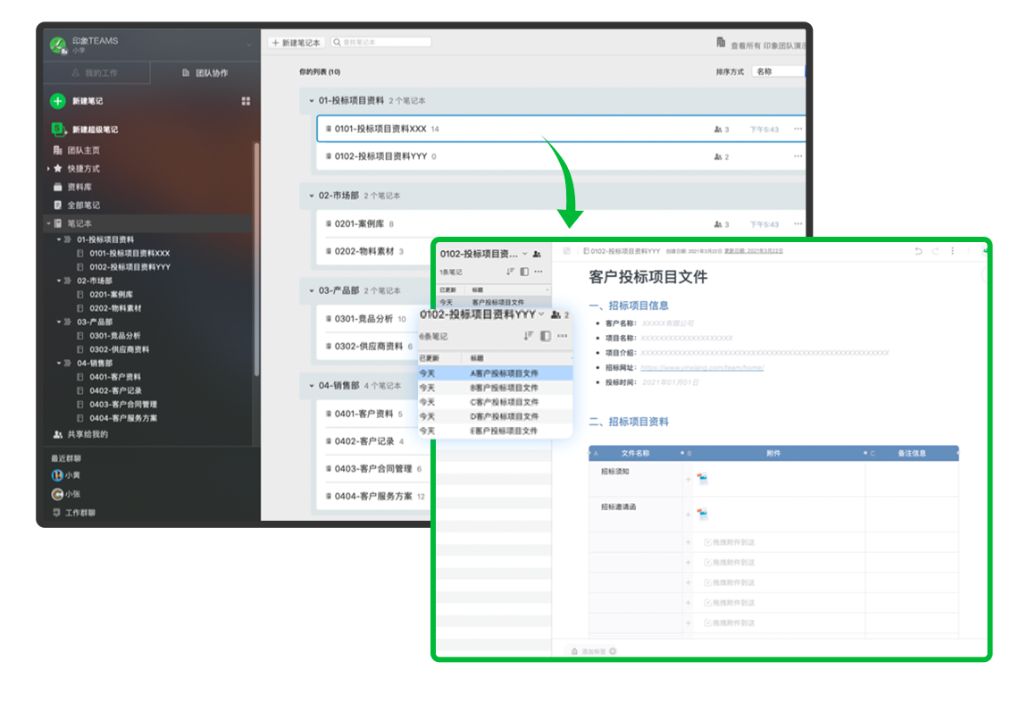Click the 新建笔记本 button
Screen dimensions: 1036x704
click(x=296, y=42)
